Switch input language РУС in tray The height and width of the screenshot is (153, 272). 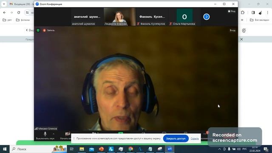(x=245, y=149)
